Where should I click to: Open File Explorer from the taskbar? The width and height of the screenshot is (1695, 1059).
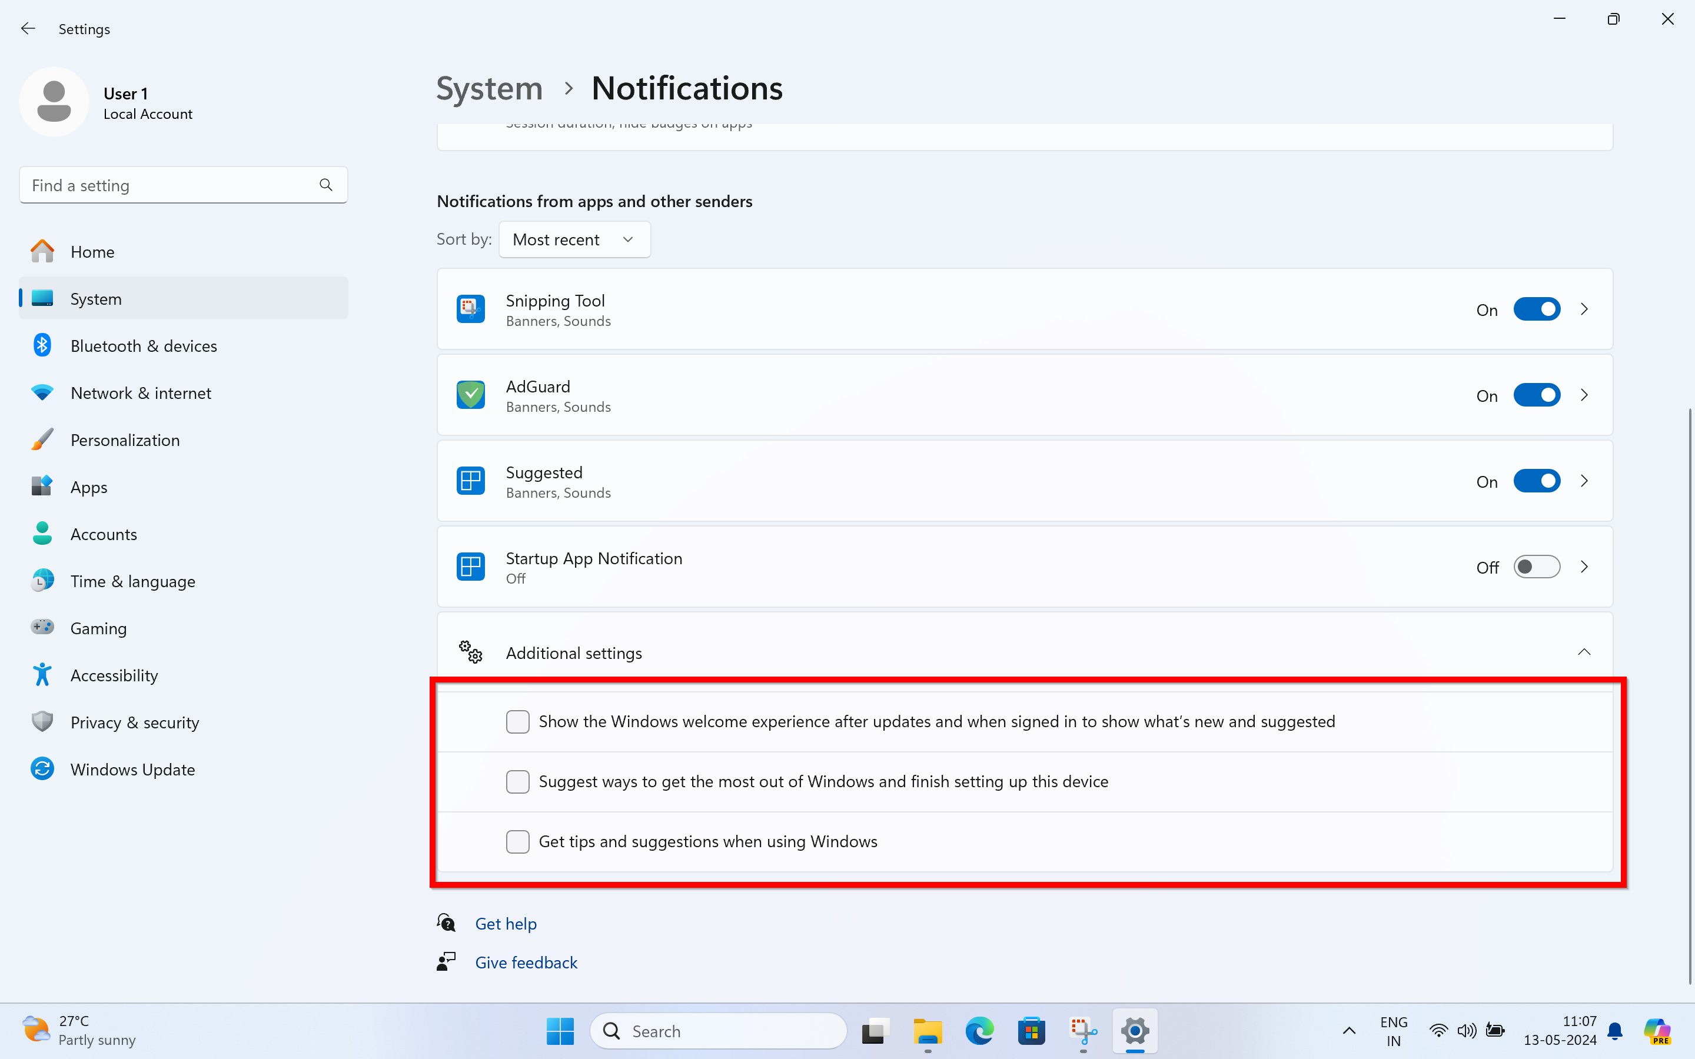tap(928, 1031)
